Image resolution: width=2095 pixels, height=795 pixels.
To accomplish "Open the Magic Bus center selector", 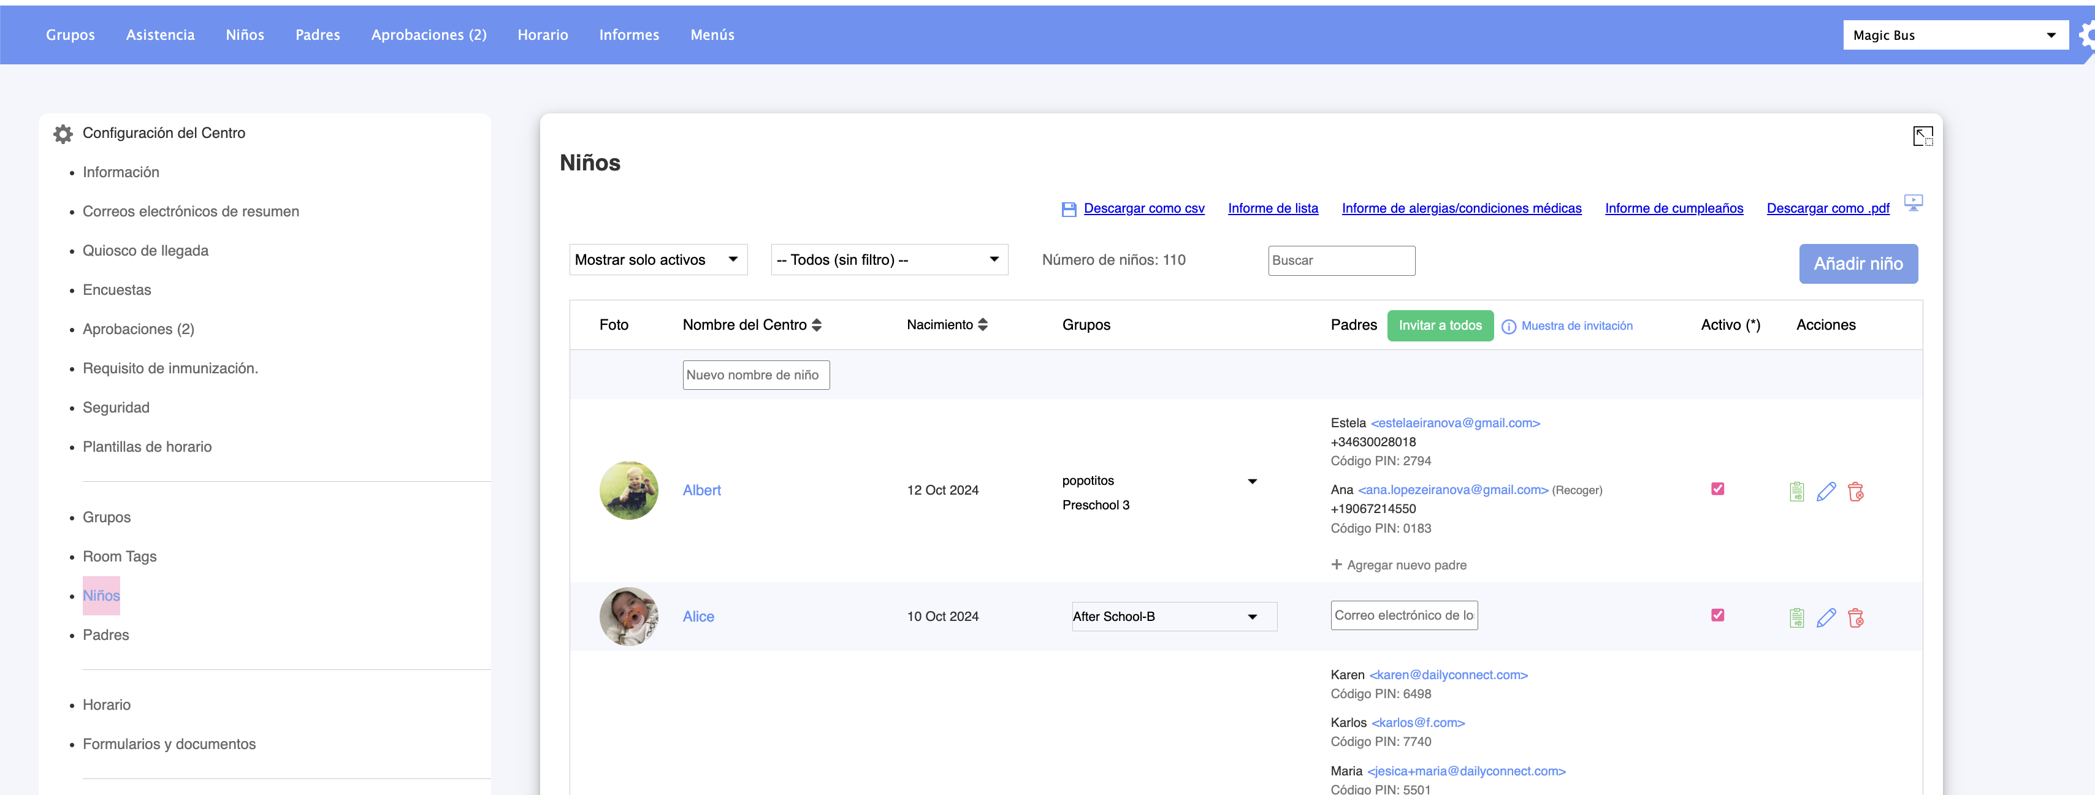I will click(x=1955, y=35).
